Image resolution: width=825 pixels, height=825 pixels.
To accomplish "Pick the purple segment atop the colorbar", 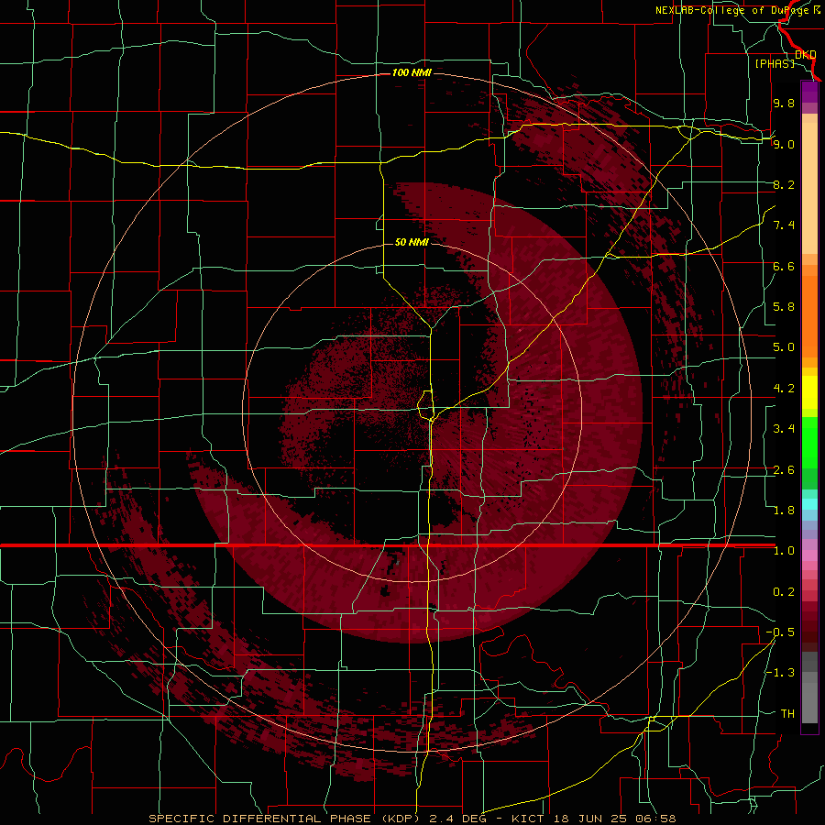I will click(809, 92).
